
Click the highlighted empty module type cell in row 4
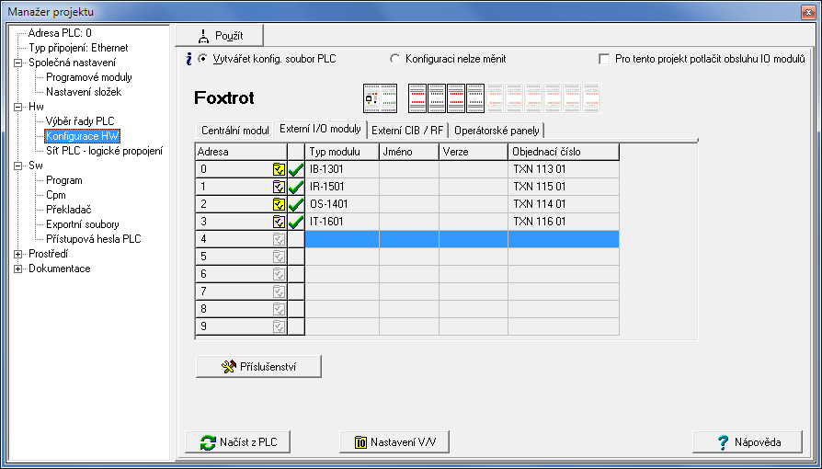(342, 239)
